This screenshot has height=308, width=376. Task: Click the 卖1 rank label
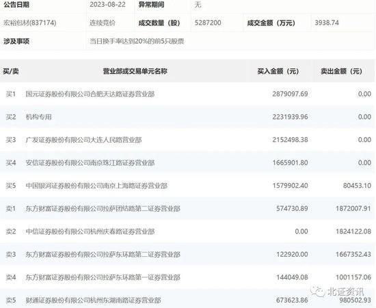click(x=11, y=208)
